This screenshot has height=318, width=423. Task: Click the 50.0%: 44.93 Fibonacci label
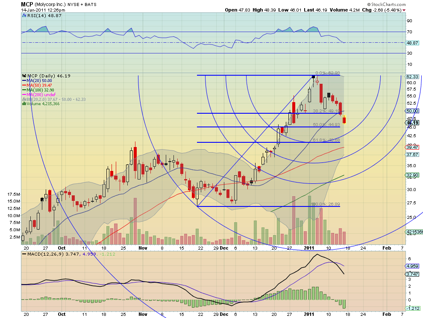tap(326, 125)
